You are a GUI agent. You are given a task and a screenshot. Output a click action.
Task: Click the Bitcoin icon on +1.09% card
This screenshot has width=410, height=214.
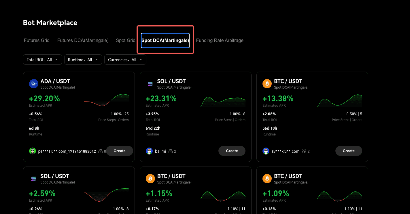[267, 179]
